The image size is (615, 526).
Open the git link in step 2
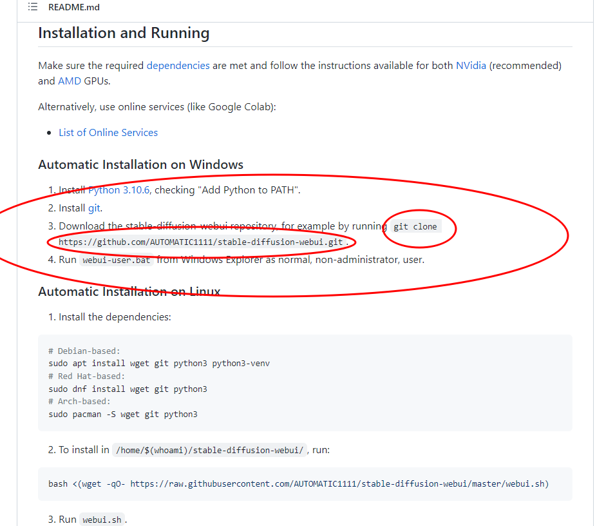(x=94, y=208)
